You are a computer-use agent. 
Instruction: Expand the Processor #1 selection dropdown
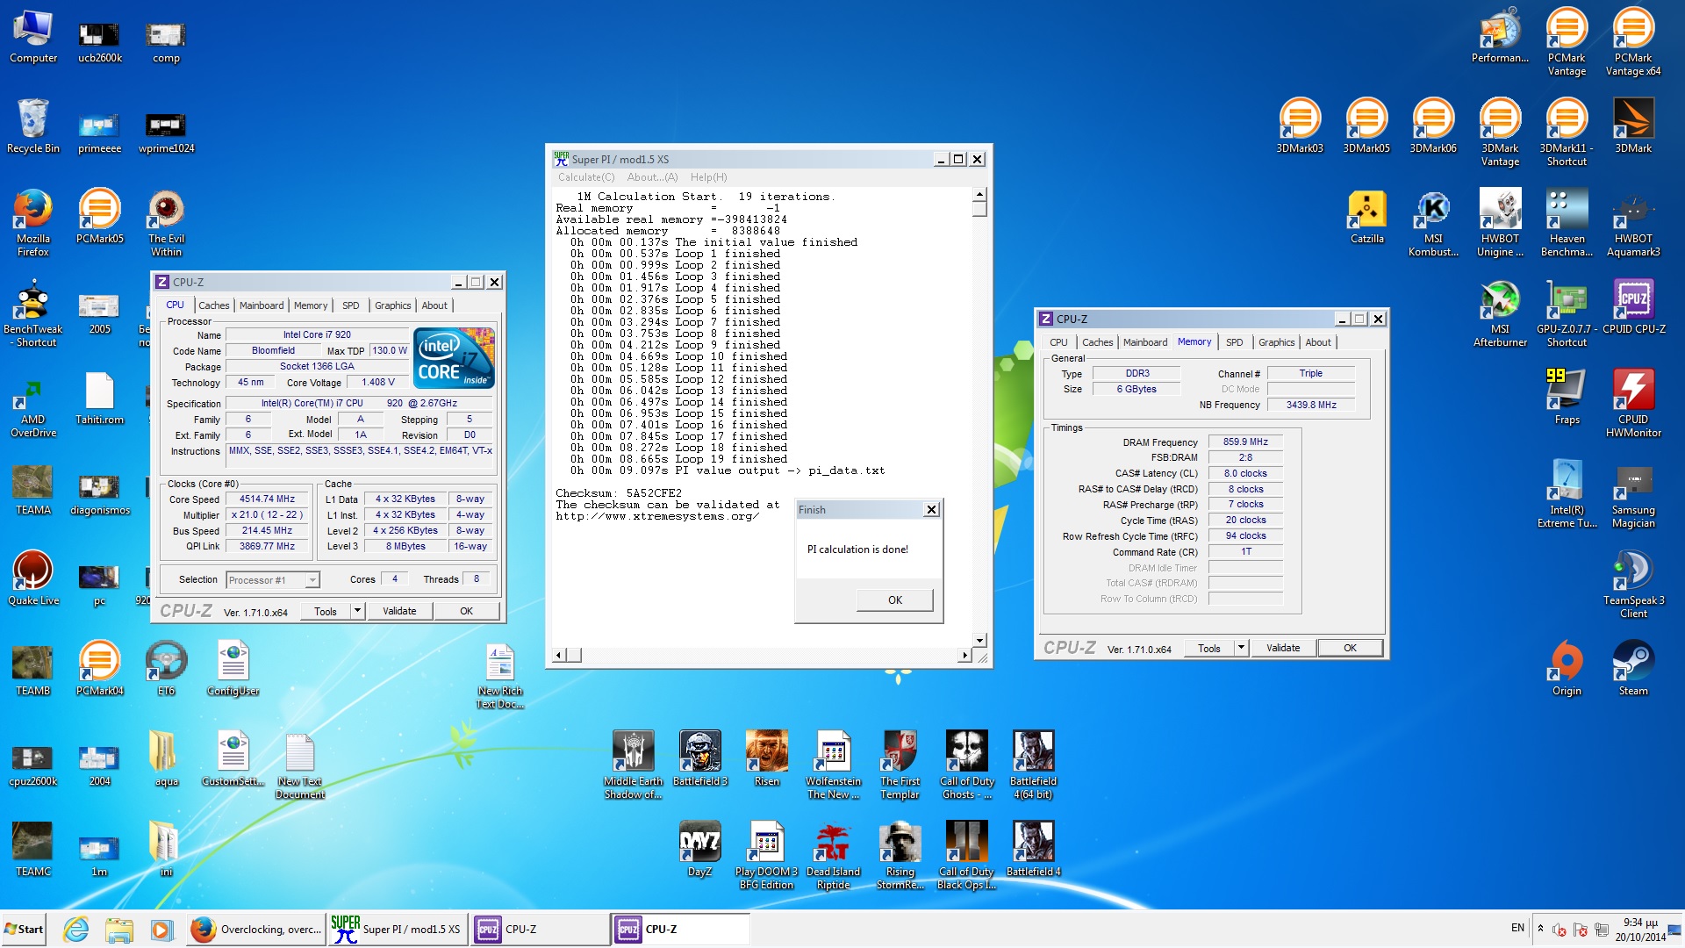pos(312,579)
